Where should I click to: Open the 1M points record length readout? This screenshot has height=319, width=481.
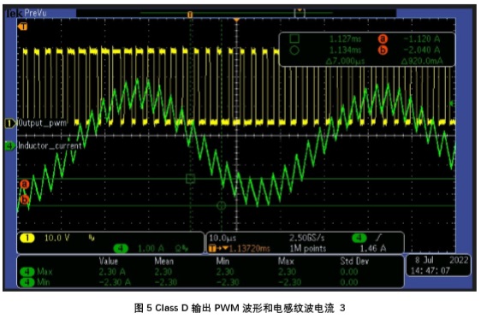[x=308, y=248]
